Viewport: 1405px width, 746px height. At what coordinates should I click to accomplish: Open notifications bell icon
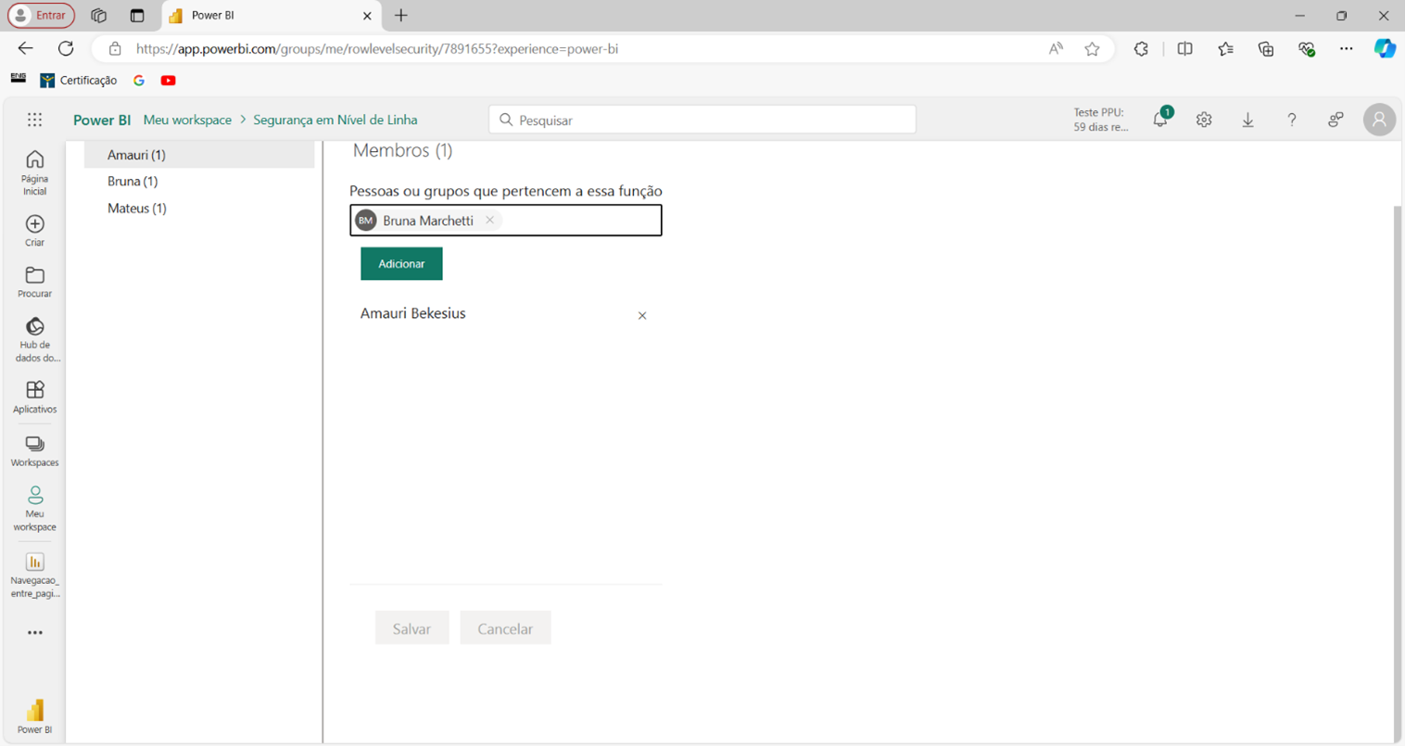click(1159, 120)
